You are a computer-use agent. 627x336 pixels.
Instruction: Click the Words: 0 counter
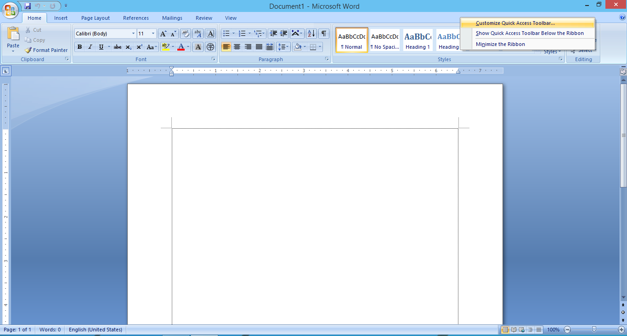50,330
